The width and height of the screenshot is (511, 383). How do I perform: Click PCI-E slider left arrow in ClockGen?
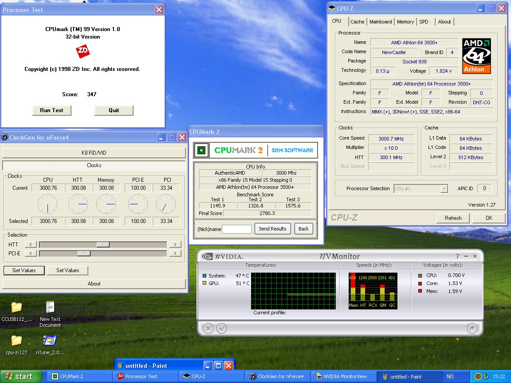point(31,253)
